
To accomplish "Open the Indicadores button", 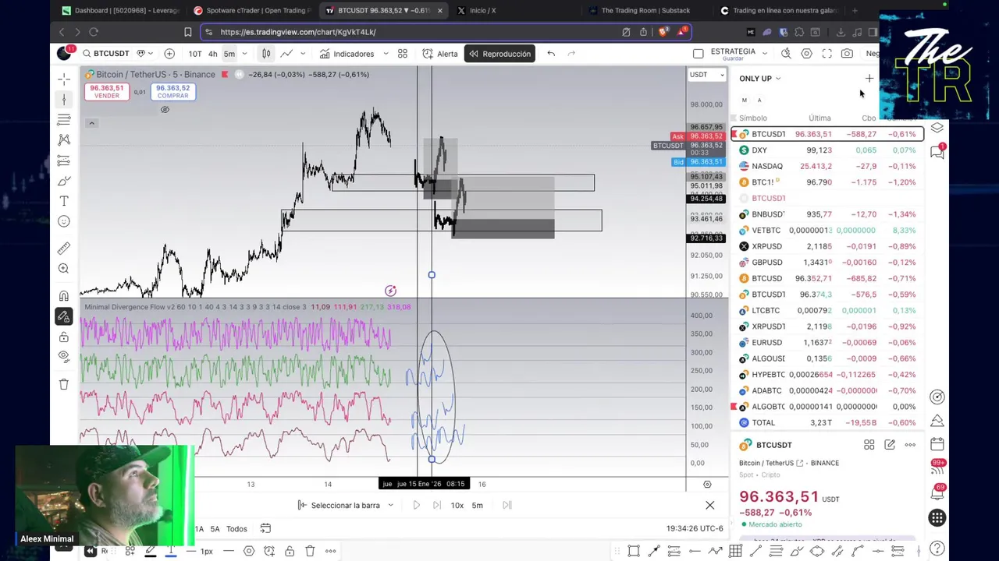I will pyautogui.click(x=347, y=54).
